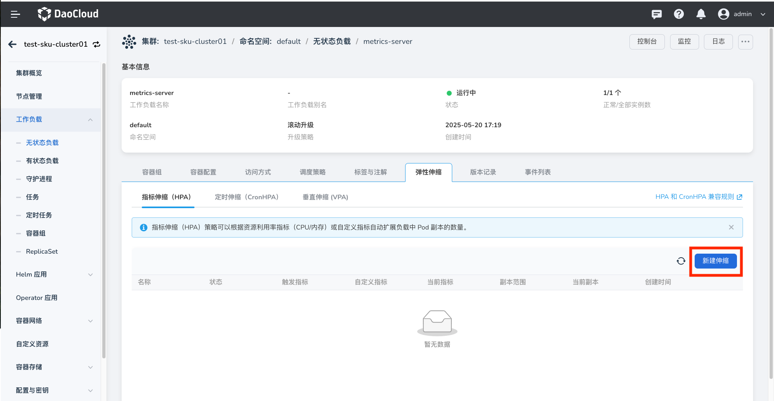Refresh the HPA list

point(681,261)
